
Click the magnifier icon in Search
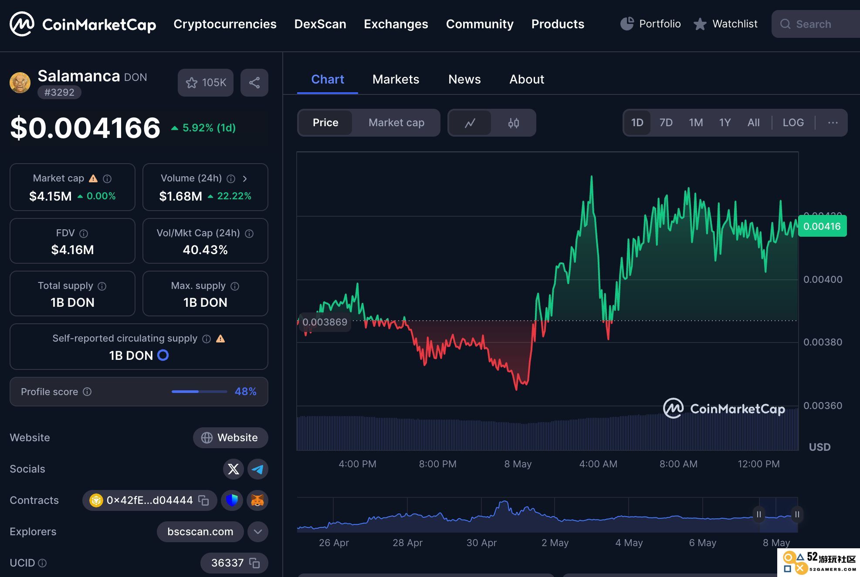pyautogui.click(x=785, y=24)
